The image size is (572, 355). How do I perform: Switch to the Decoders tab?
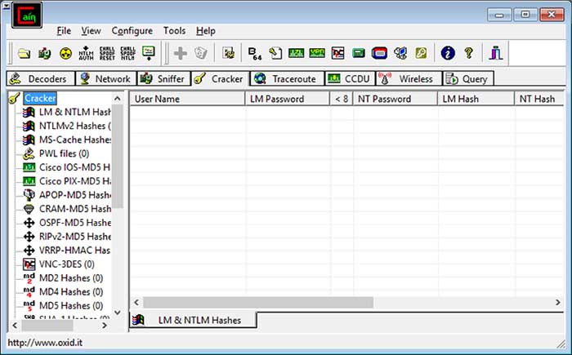tap(41, 78)
